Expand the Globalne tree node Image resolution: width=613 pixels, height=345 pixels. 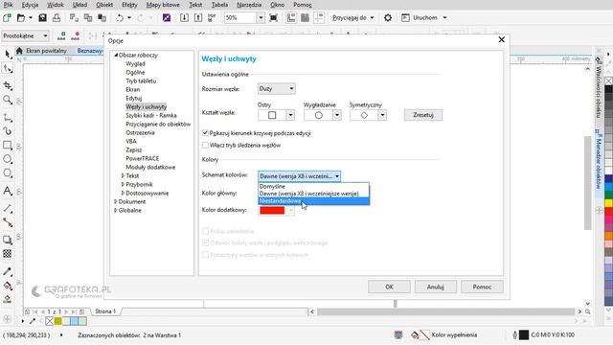(115, 210)
